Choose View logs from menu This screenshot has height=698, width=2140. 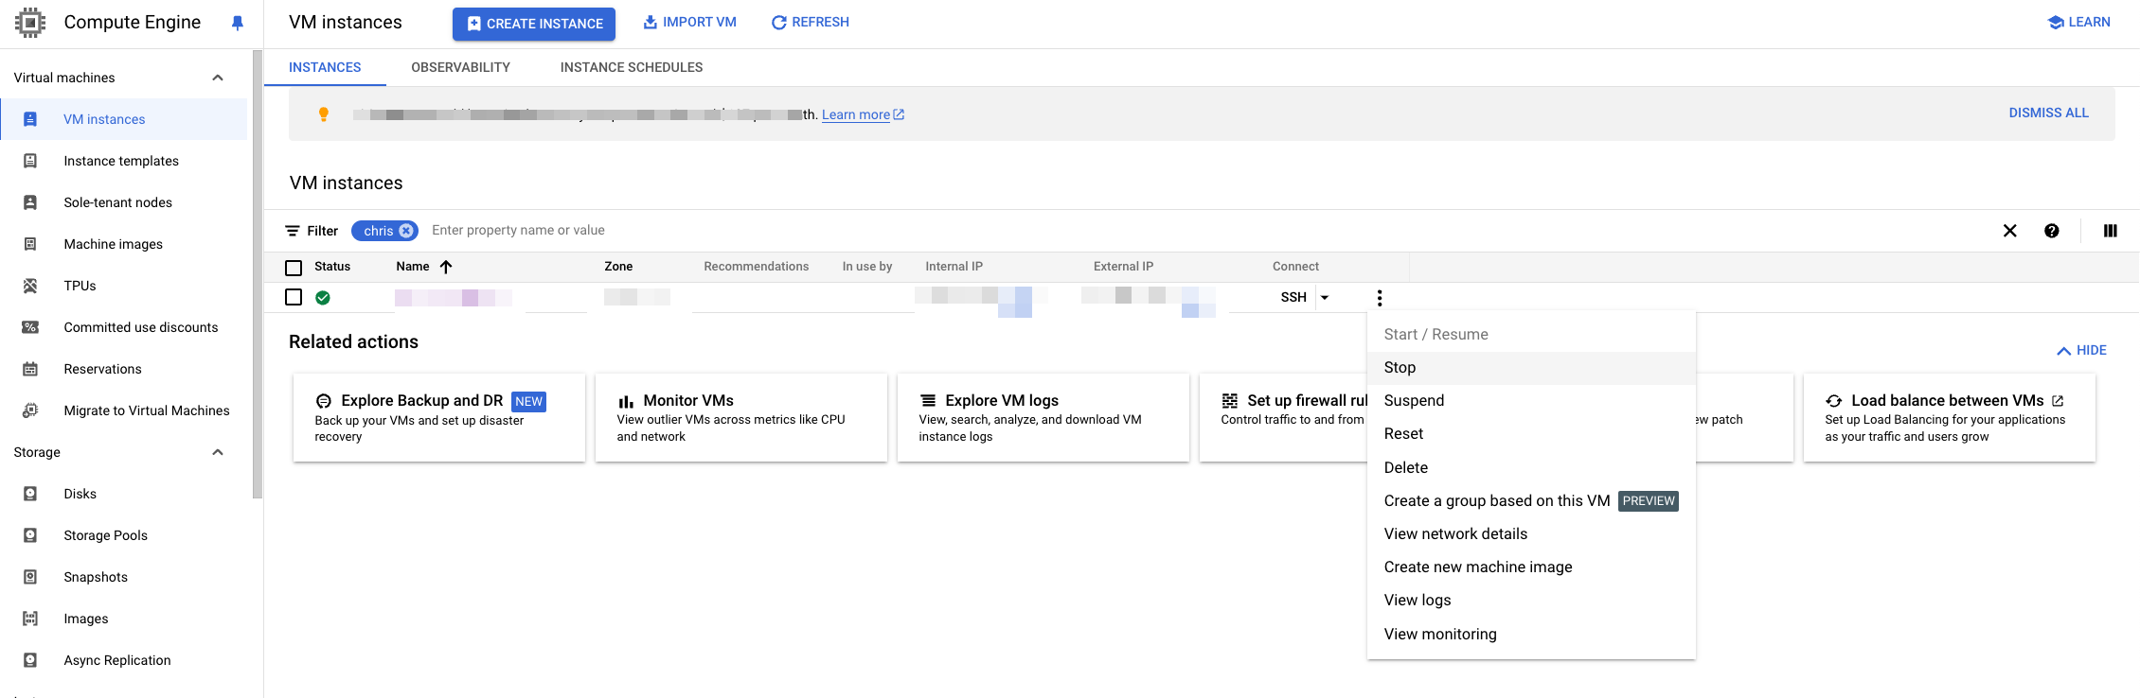1531,601
